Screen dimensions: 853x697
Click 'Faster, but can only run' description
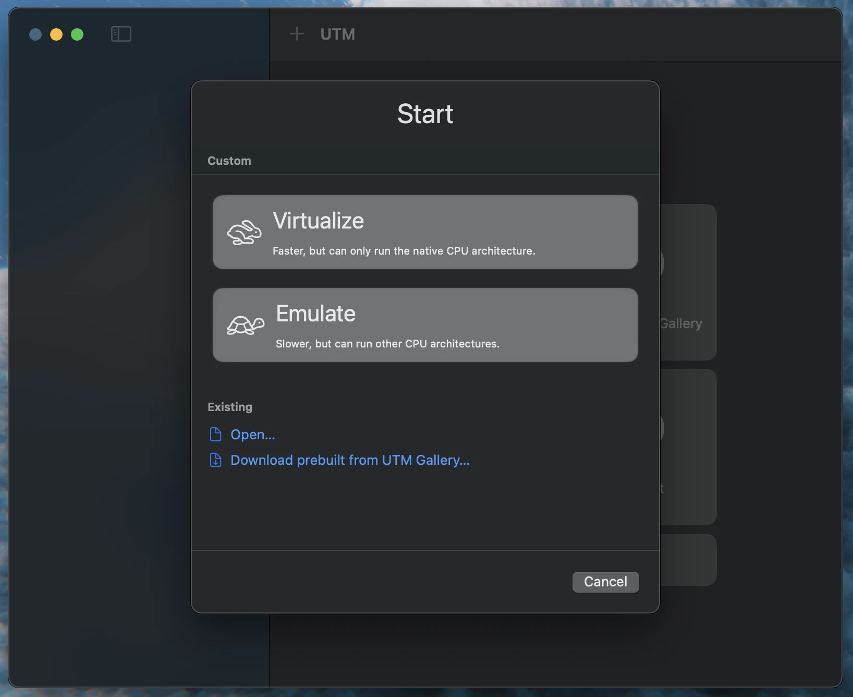404,251
